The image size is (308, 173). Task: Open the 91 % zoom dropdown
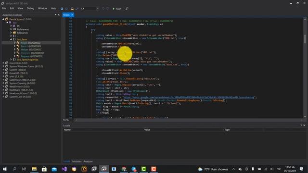click(73, 120)
